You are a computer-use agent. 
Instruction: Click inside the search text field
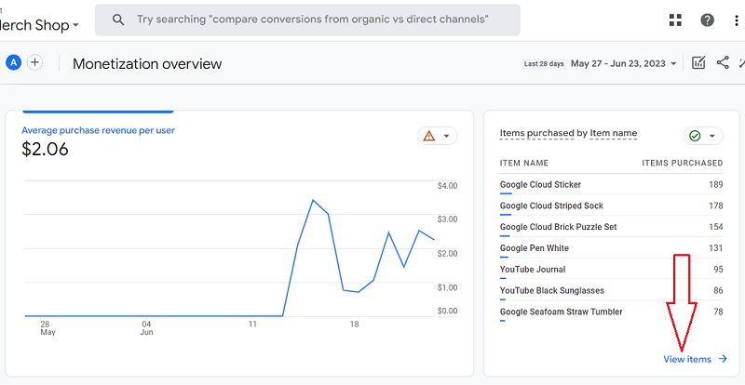click(x=312, y=20)
